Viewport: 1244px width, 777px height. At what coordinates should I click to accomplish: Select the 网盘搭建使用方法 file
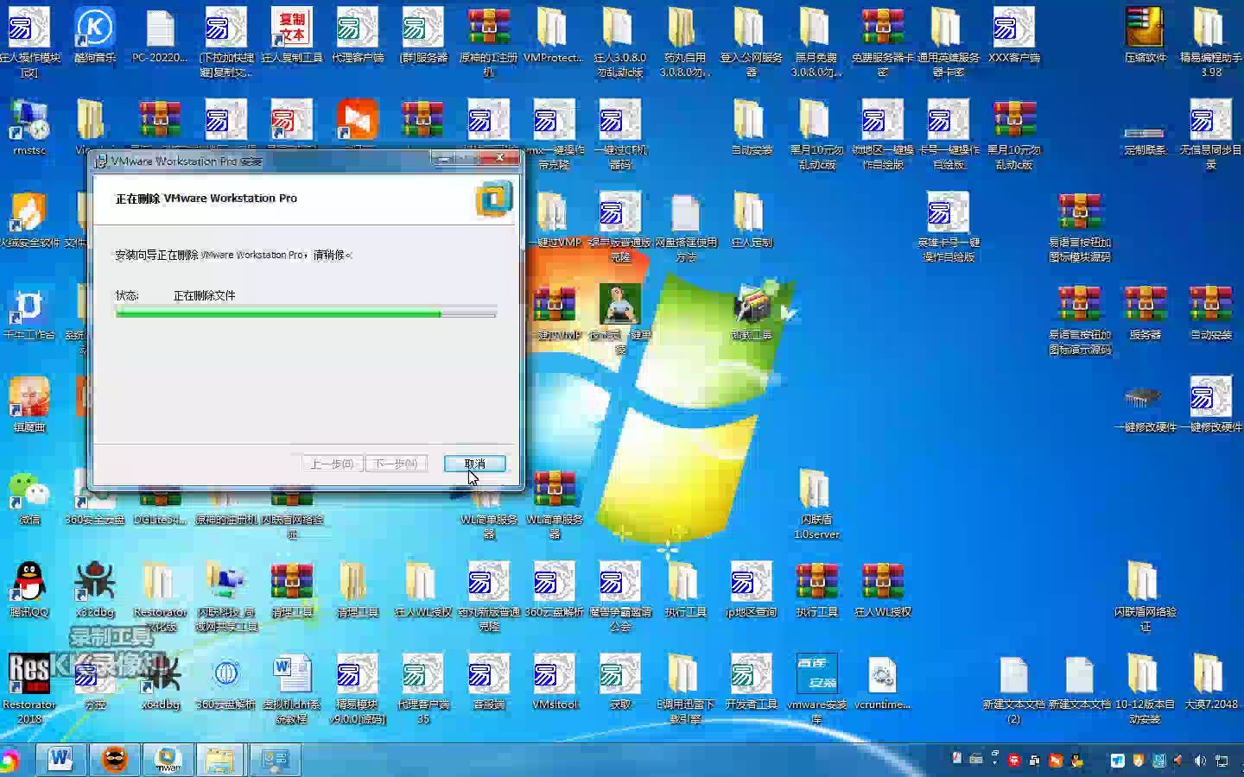pyautogui.click(x=685, y=227)
